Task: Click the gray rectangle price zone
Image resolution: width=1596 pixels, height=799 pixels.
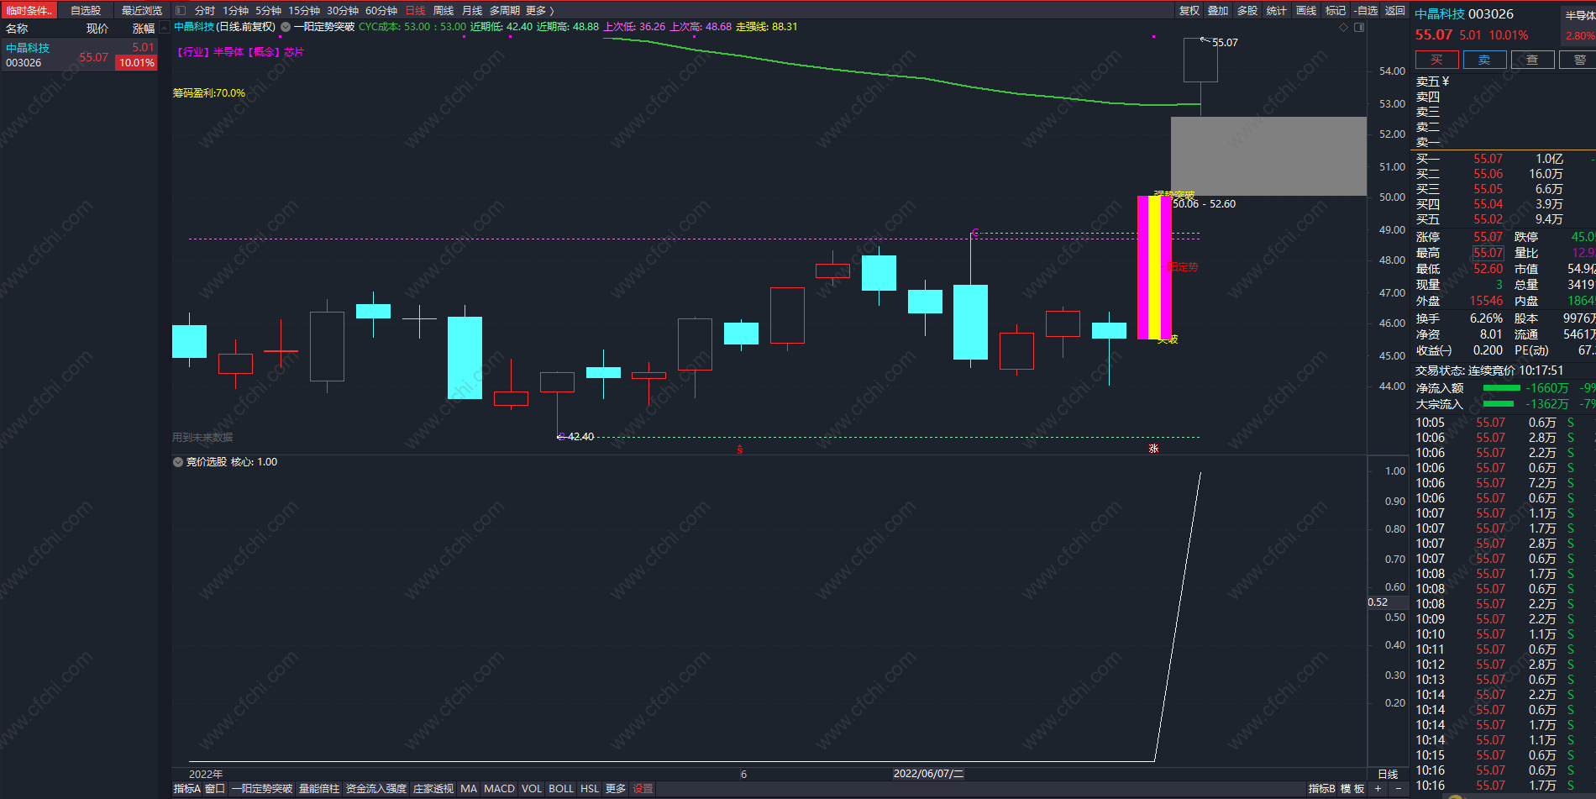Action: [x=1268, y=156]
